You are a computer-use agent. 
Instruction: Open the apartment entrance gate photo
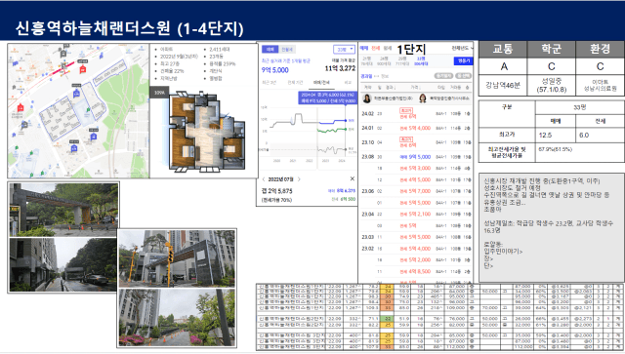63,209
